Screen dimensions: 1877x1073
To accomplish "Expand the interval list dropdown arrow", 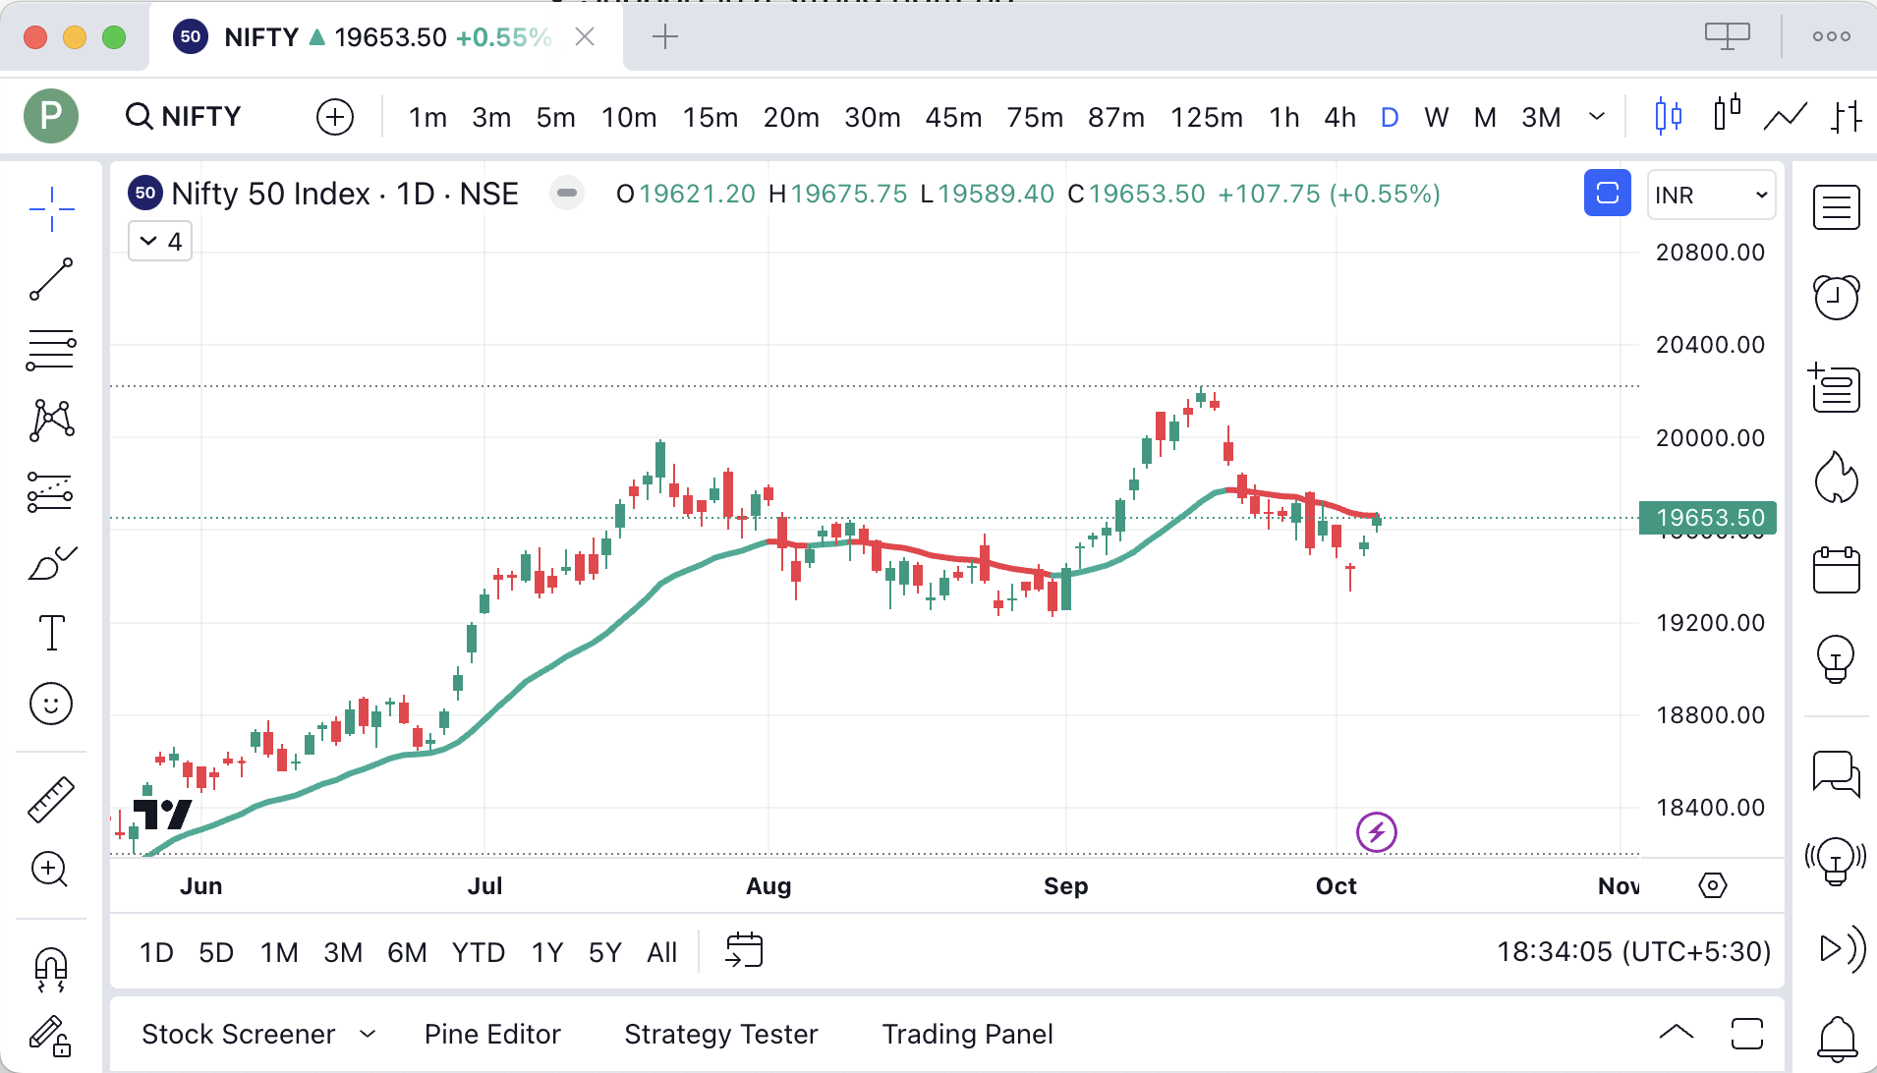I will click(1597, 117).
